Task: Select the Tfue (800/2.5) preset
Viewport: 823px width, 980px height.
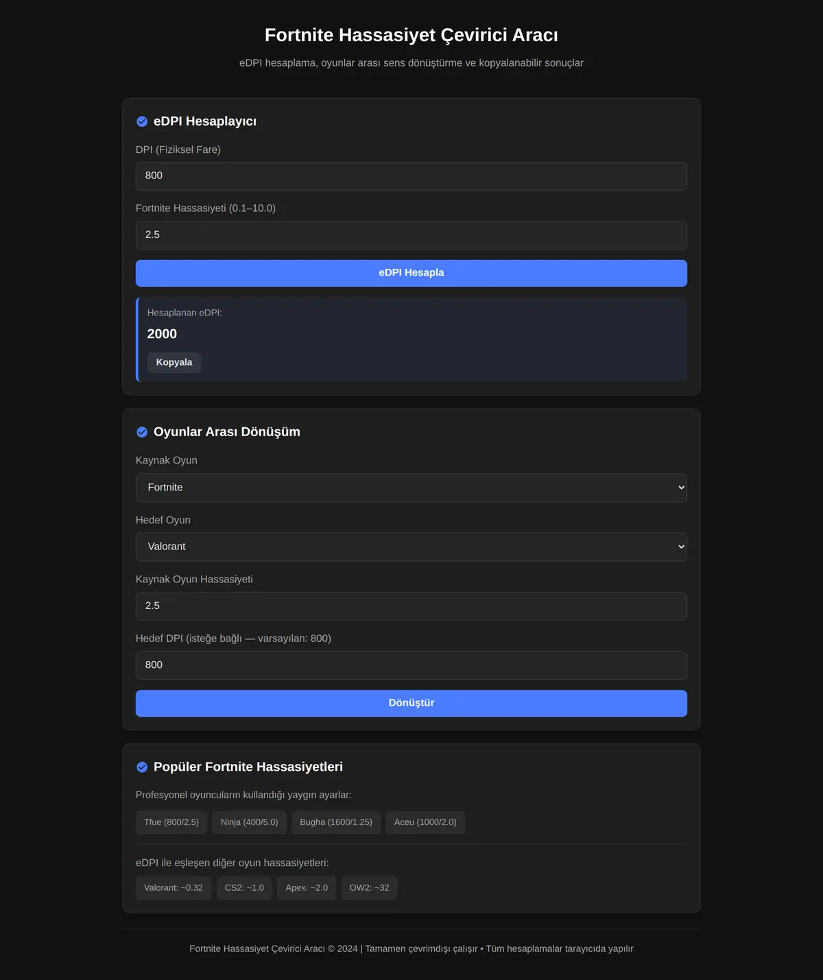Action: 171,822
